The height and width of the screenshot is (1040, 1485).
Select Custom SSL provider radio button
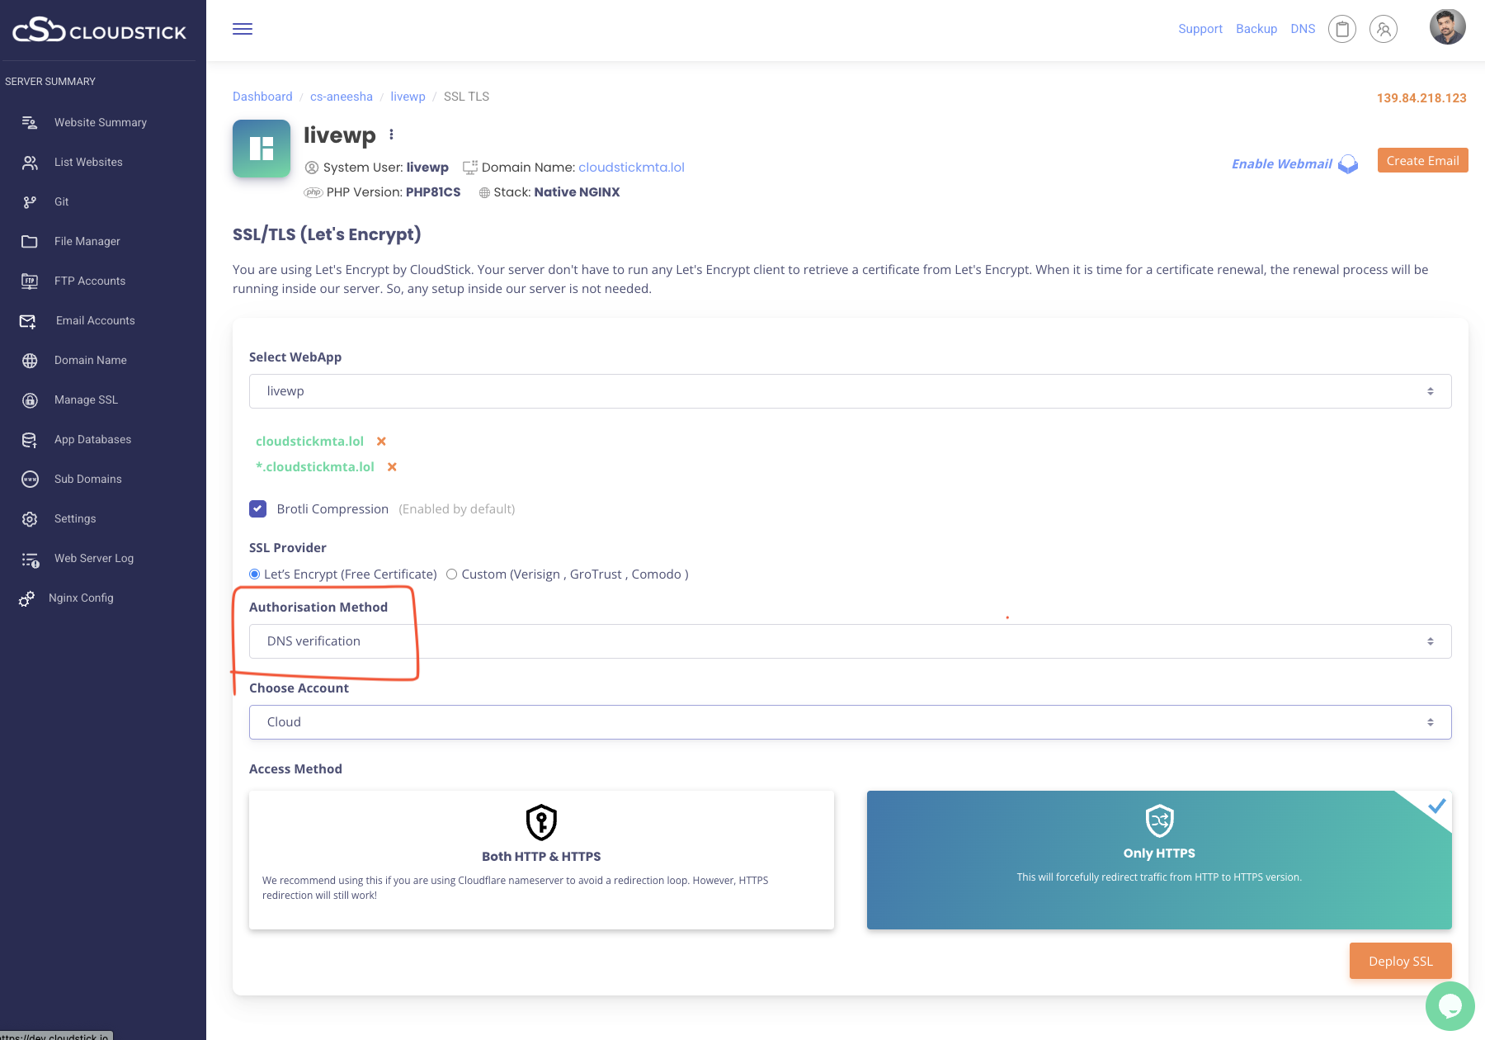tap(452, 574)
